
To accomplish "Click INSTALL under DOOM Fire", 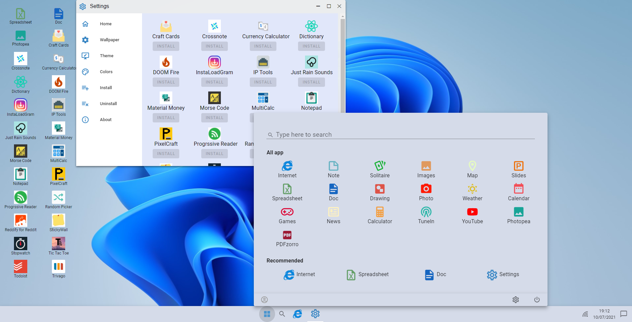I will pos(166,82).
